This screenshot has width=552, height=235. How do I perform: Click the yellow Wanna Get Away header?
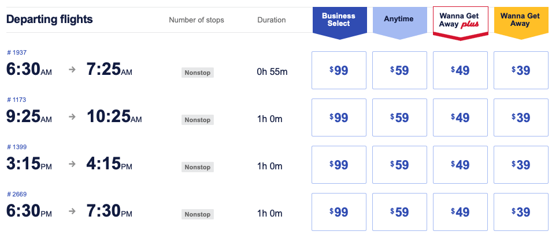click(520, 22)
